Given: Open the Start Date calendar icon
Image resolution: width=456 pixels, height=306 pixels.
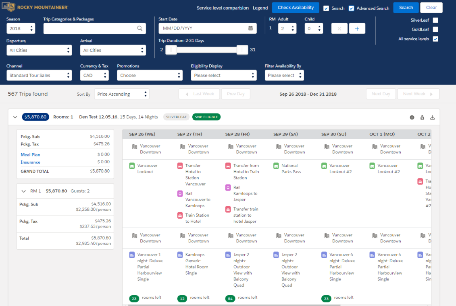Looking at the screenshot, I should tap(250, 29).
